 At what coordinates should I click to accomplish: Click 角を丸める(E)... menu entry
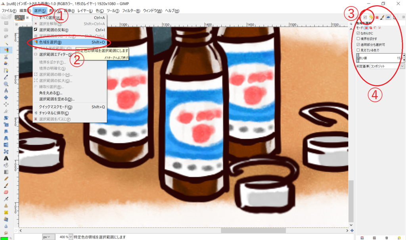click(70, 93)
